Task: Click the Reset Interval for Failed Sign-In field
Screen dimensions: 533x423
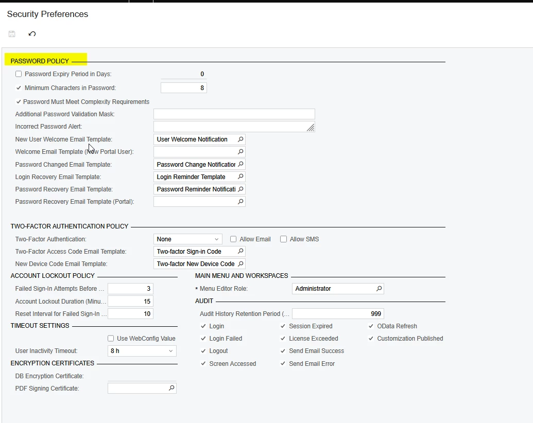Action: (130, 313)
